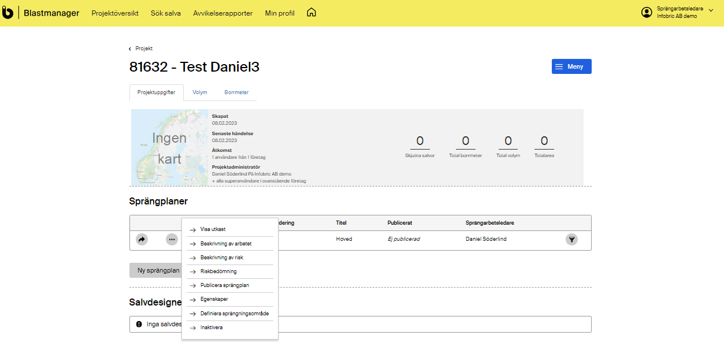This screenshot has height=354, width=724.
Task: Click the Sprängarbetsledare column header
Action: point(490,223)
